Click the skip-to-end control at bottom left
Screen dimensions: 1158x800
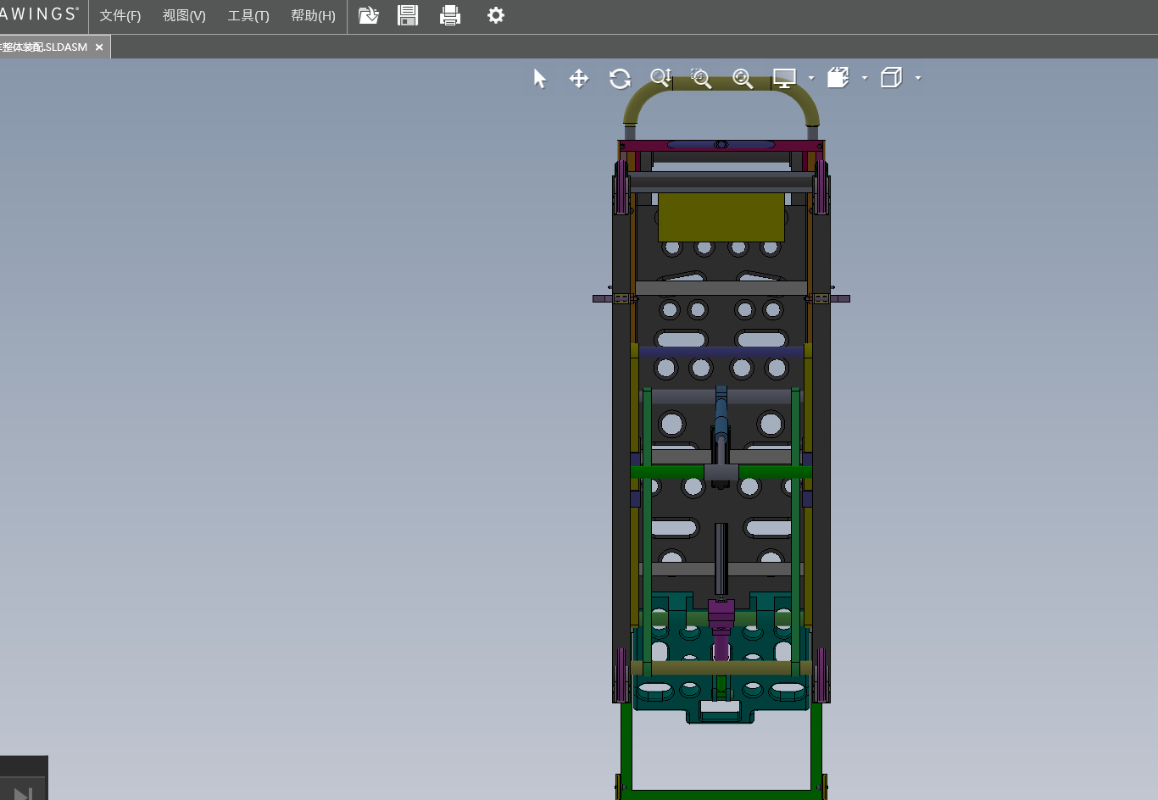point(23,793)
